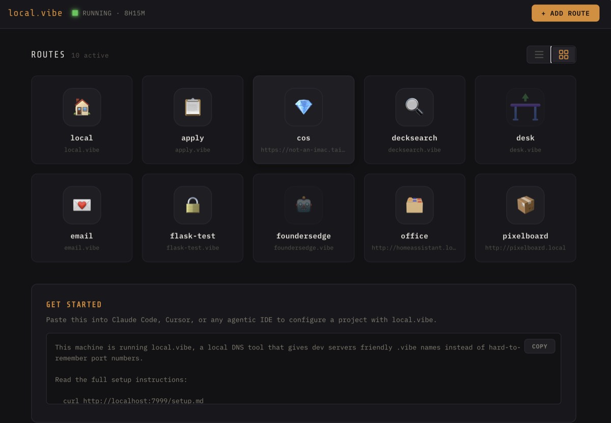Click 'Read the full setup instructions' line
Screen dimensions: 611x423
pyautogui.click(x=121, y=379)
